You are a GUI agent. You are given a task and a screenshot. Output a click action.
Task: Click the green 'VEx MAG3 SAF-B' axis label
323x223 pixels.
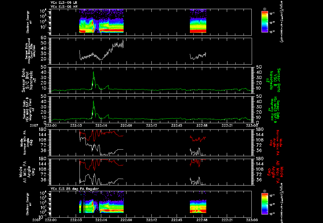coord(274,109)
